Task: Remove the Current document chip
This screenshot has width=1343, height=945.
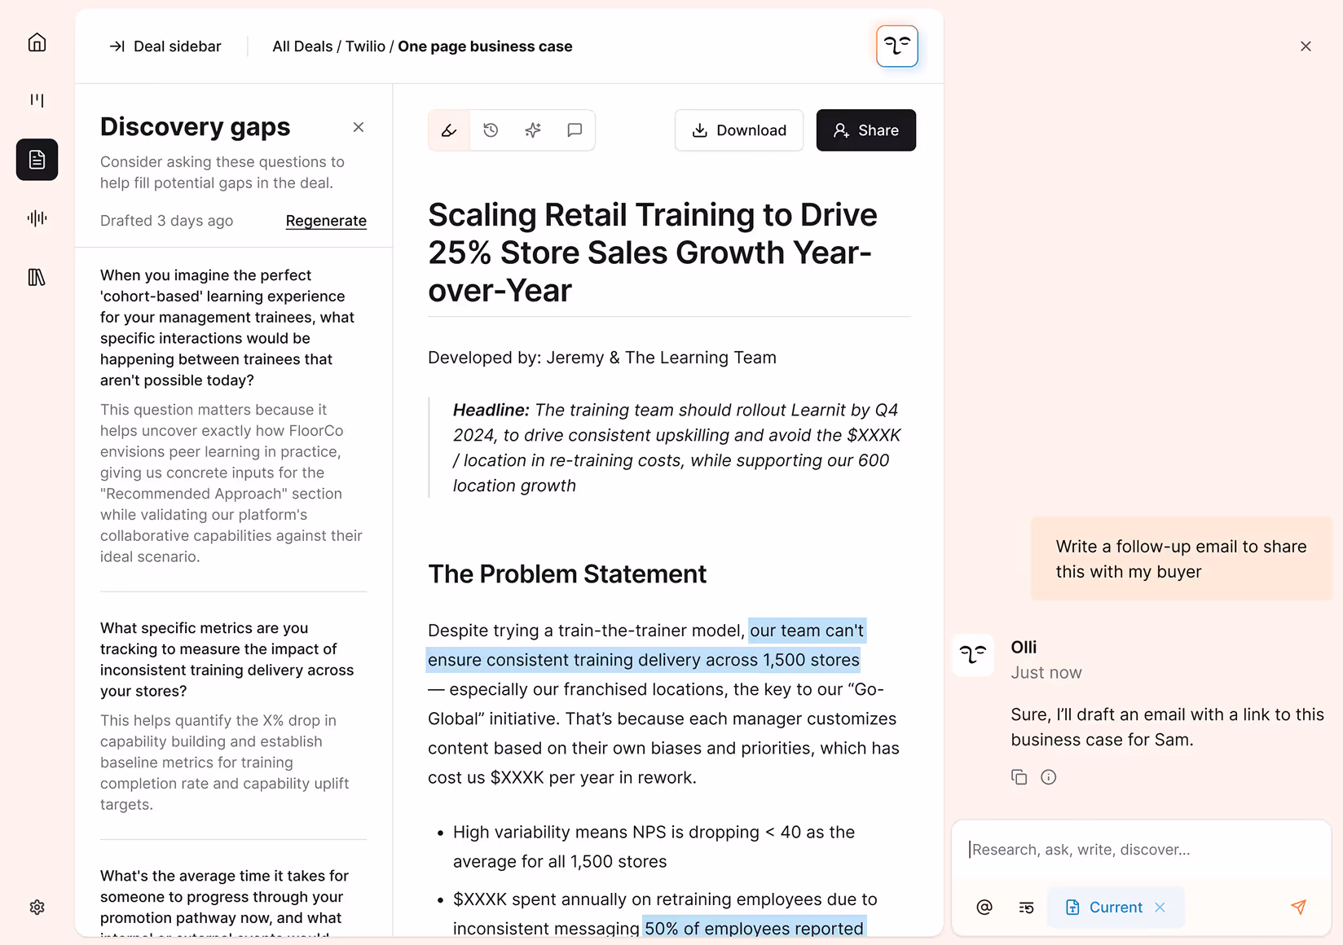Action: click(1160, 908)
